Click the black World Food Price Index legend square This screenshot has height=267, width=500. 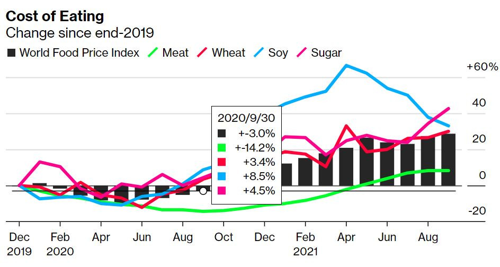click(12, 52)
